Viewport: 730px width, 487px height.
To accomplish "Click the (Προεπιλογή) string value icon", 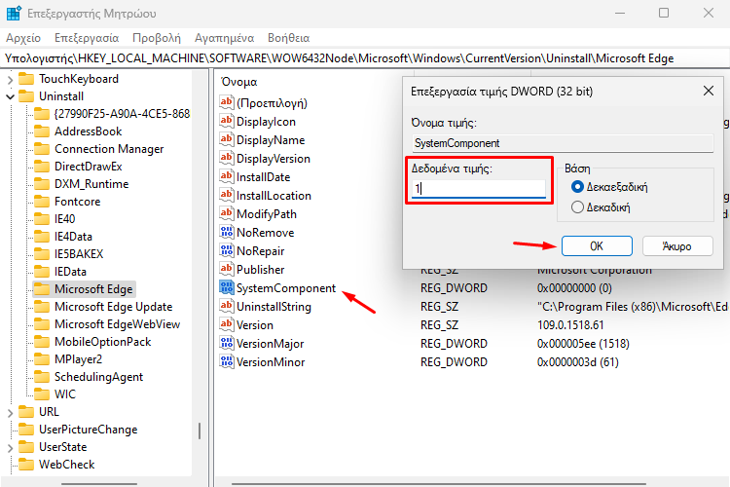I will click(x=226, y=102).
